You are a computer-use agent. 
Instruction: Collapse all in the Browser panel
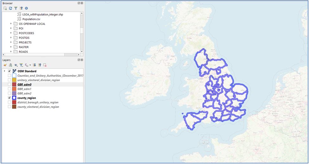pyautogui.click(x=21, y=8)
